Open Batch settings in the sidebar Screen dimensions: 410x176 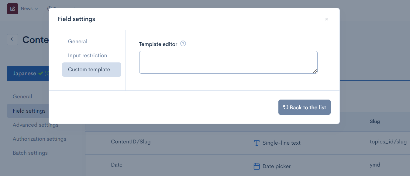[30, 153]
